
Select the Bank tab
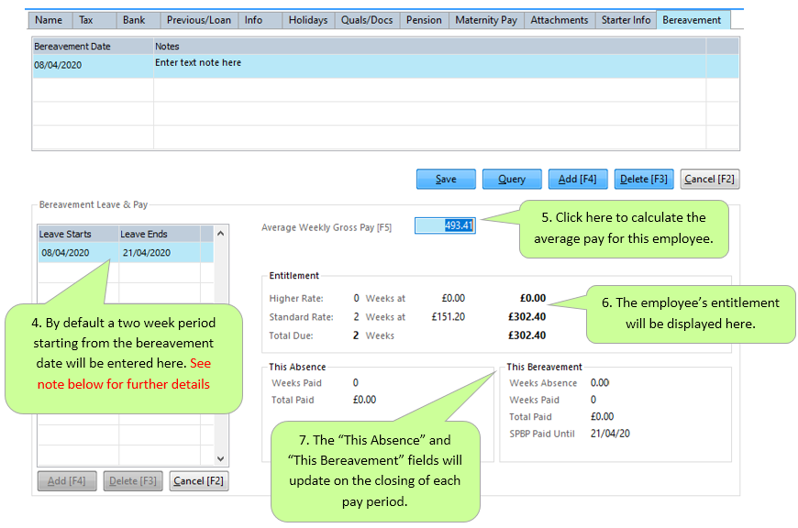click(134, 20)
